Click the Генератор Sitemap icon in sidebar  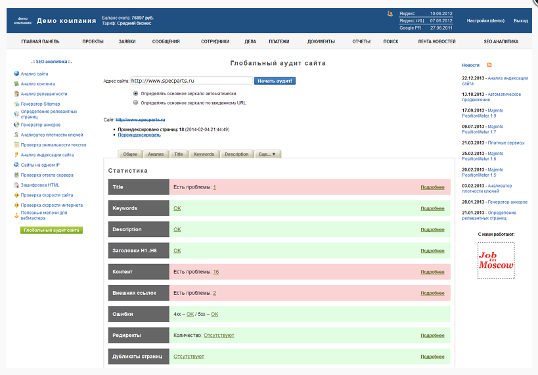point(16,104)
